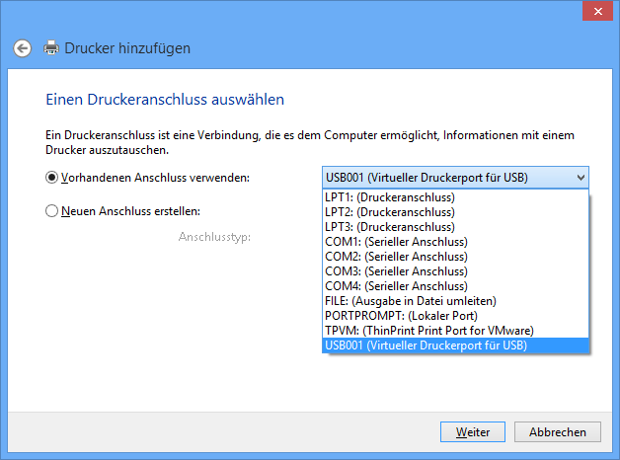Viewport: 620px width, 460px height.
Task: Pick TPVM: ThinPrint Print Port for VMware
Action: point(455,331)
